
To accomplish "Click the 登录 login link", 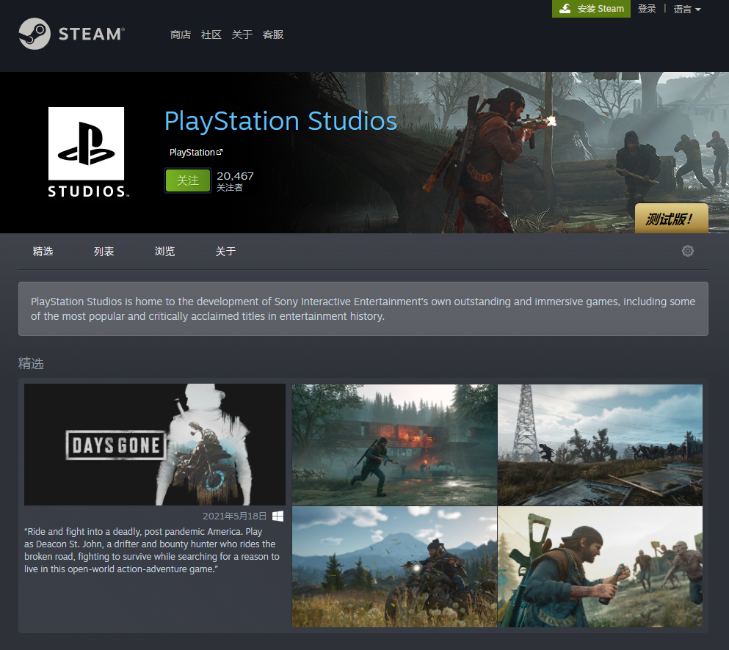I will tap(647, 8).
